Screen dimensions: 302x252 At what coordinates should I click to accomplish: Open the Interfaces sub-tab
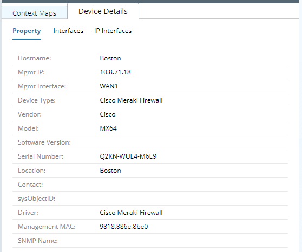68,31
